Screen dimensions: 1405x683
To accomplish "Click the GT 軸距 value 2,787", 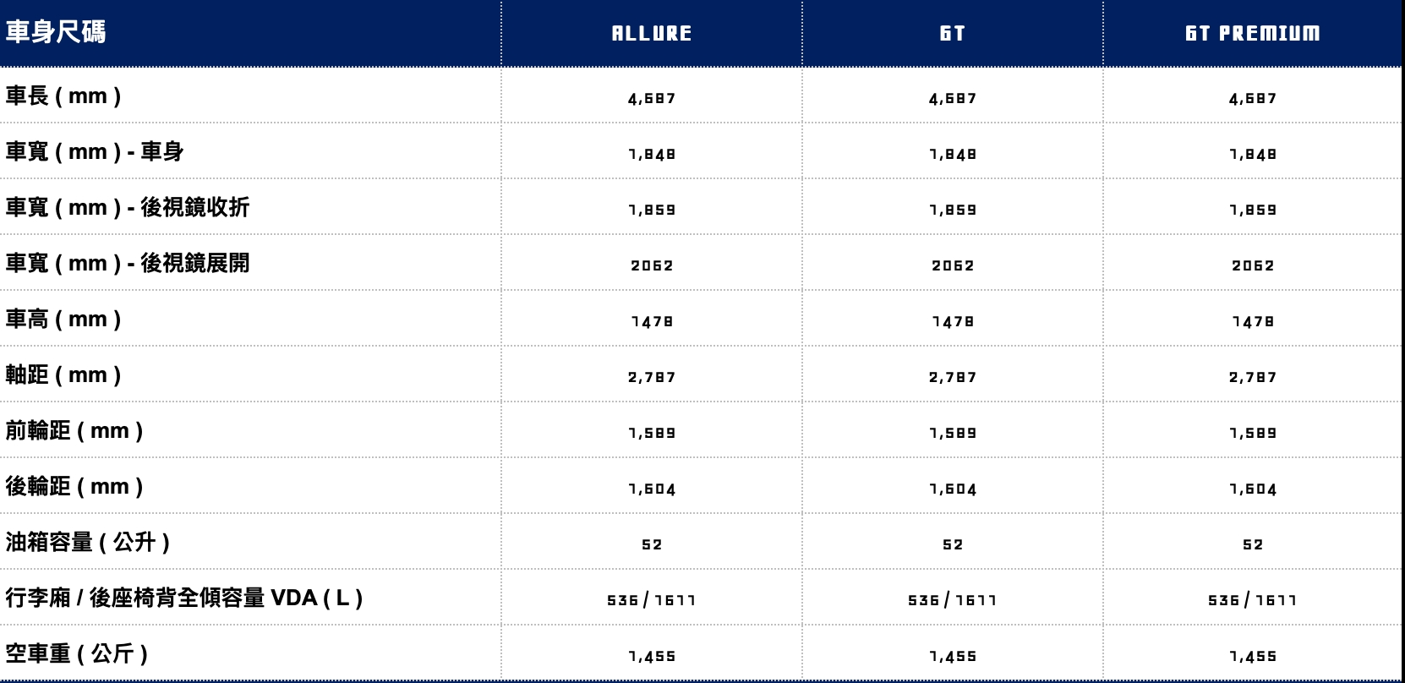I will [x=953, y=377].
